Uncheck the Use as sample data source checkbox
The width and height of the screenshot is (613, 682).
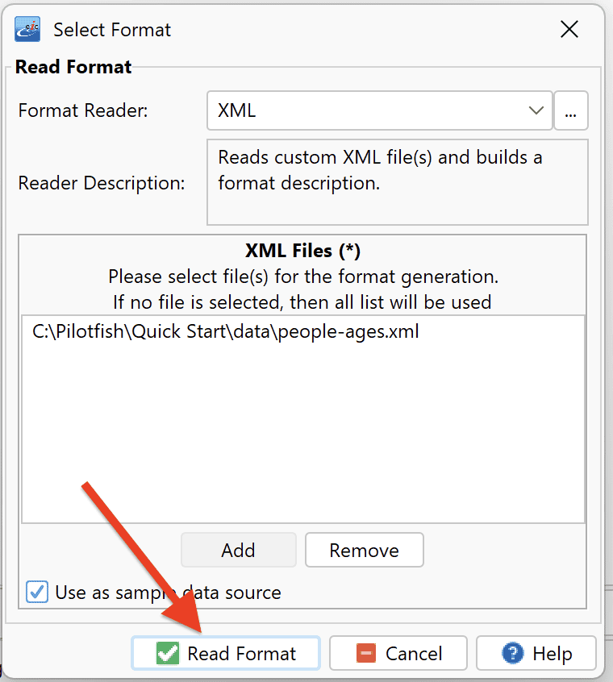[37, 592]
